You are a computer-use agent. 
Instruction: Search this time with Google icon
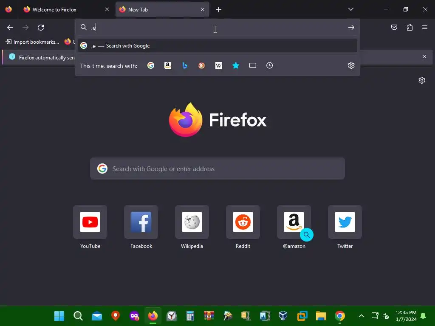(x=151, y=65)
